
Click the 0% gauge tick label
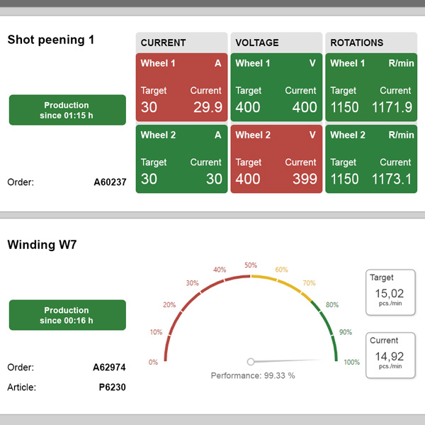pos(153,362)
